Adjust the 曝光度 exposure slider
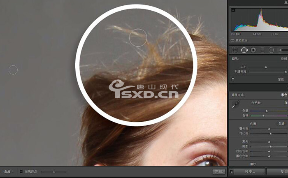Viewport: 288px width, 178px height. click(269, 129)
